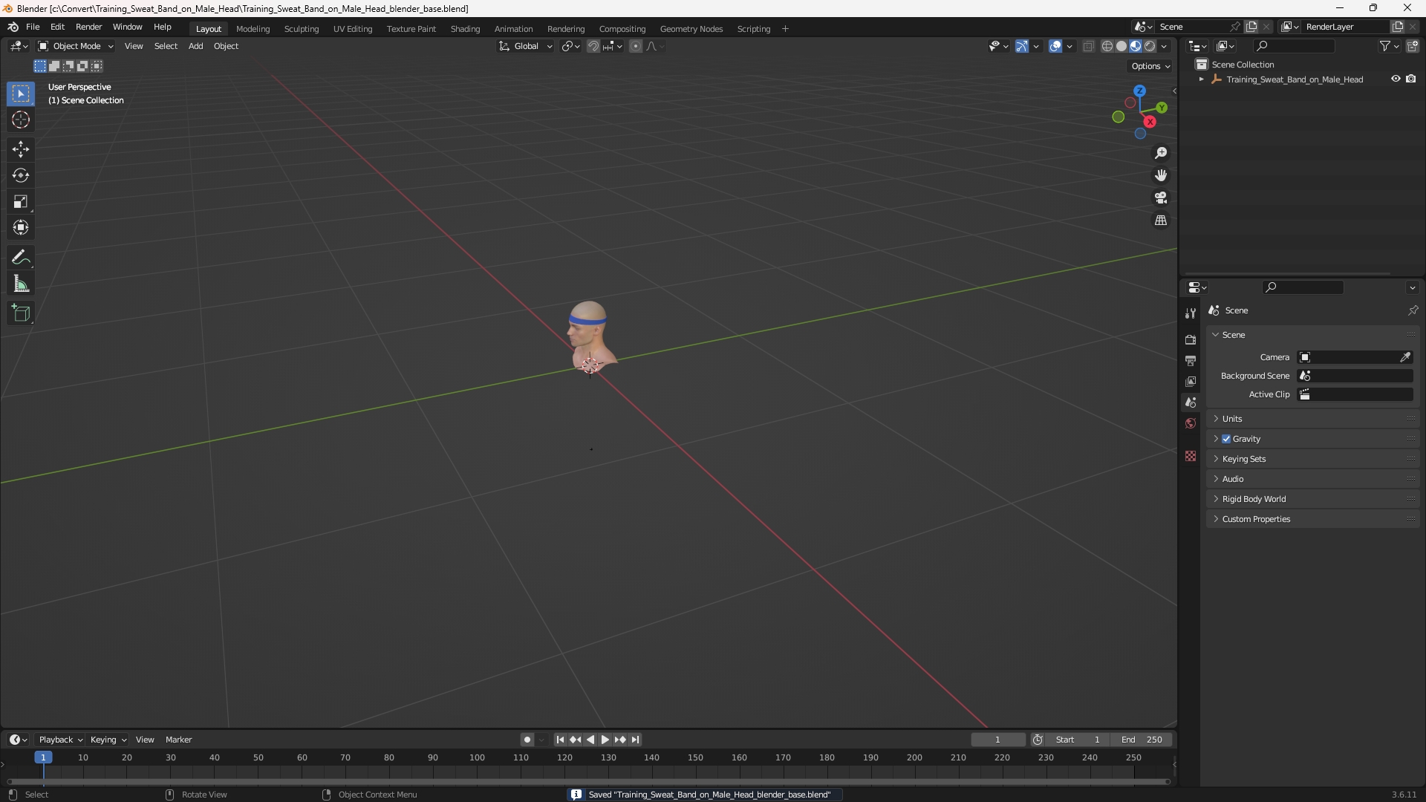The image size is (1426, 802).
Task: Choose the Move tool
Action: pyautogui.click(x=21, y=149)
